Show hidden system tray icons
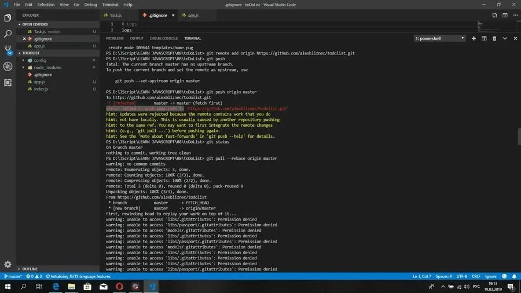The height and width of the screenshot is (293, 521). tap(443, 287)
